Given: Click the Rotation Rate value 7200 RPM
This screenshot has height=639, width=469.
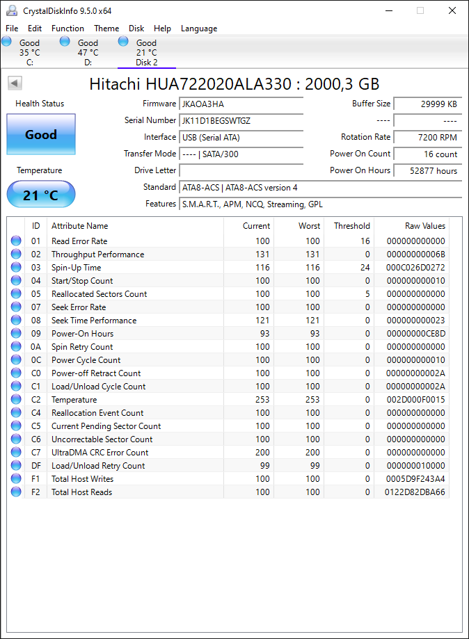Looking at the screenshot, I should coord(428,138).
